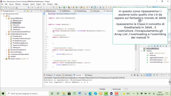Toggle Scroll Lock in Console

tap(144, 75)
